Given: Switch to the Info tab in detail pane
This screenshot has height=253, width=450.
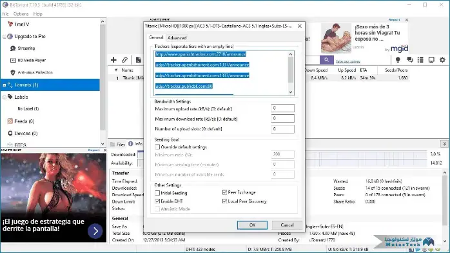Looking at the screenshot, I should [135, 144].
